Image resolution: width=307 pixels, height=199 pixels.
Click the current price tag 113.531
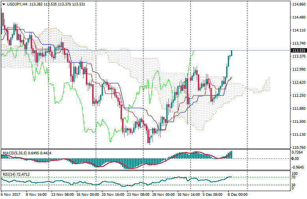299,51
